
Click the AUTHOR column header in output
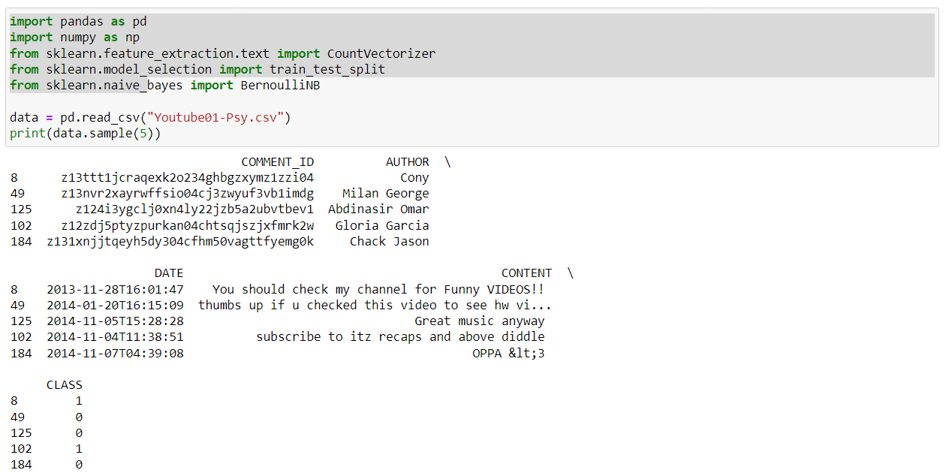408,162
